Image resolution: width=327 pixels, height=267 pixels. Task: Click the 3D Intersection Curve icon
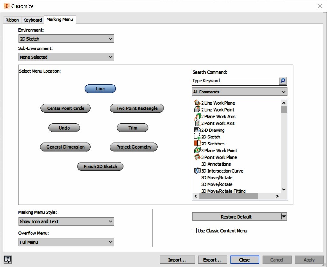(x=197, y=171)
